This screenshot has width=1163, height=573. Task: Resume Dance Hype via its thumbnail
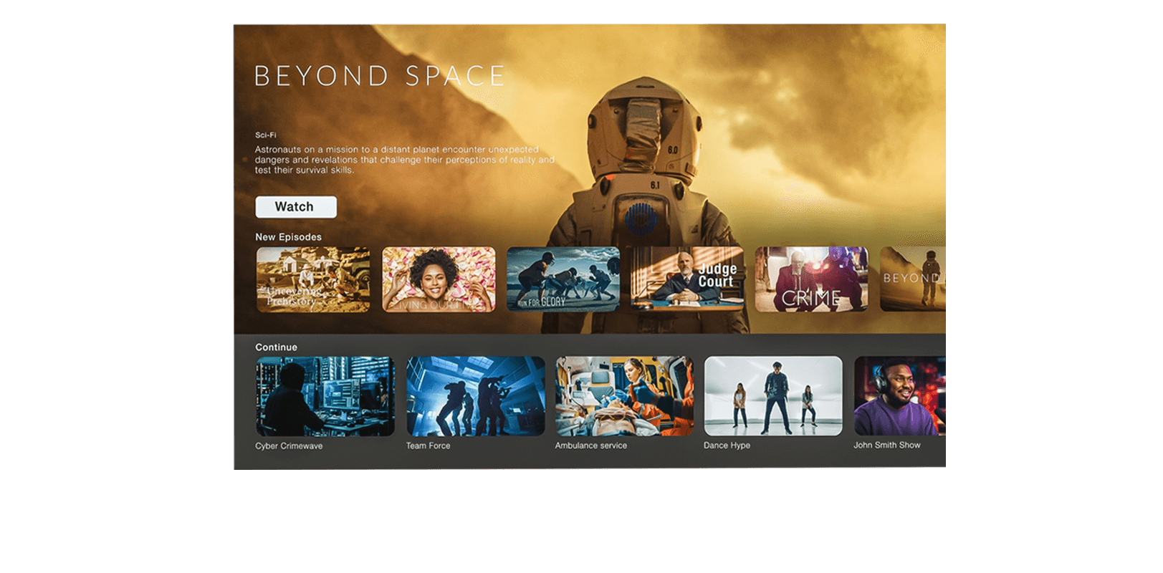click(x=773, y=396)
